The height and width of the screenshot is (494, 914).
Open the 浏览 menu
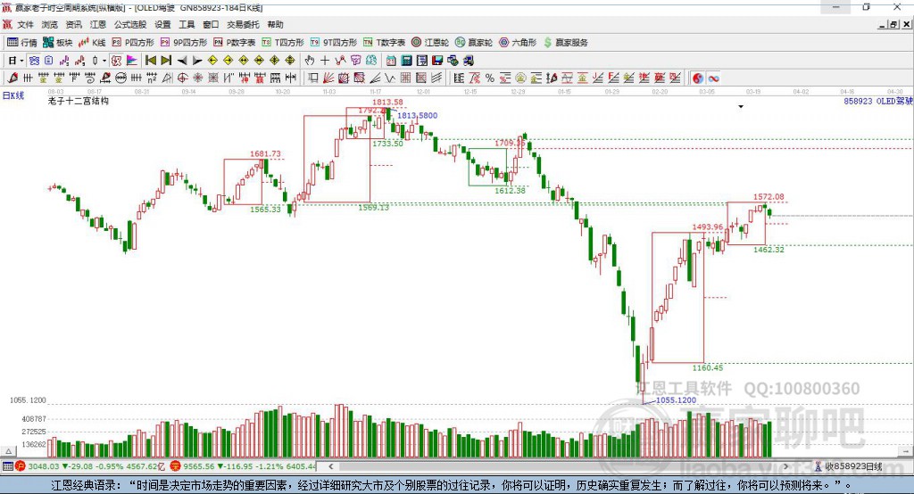click(50, 24)
